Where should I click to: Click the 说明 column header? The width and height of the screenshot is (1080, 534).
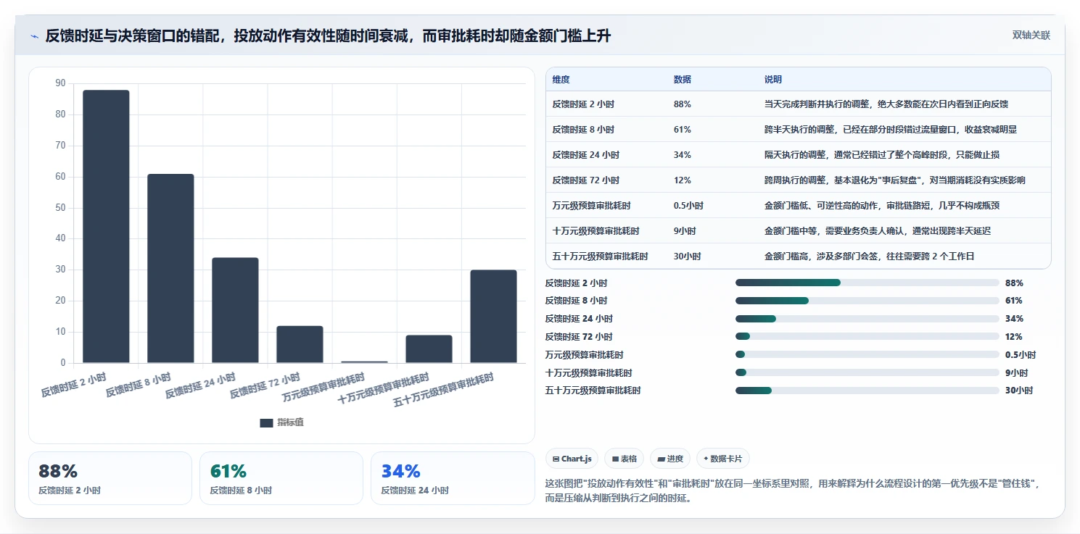click(x=773, y=80)
